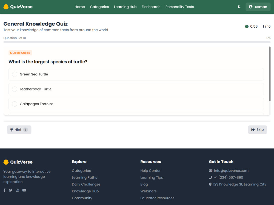The height and width of the screenshot is (205, 274).
Task: Click the info@quizverse.com email address
Action: [231, 171]
